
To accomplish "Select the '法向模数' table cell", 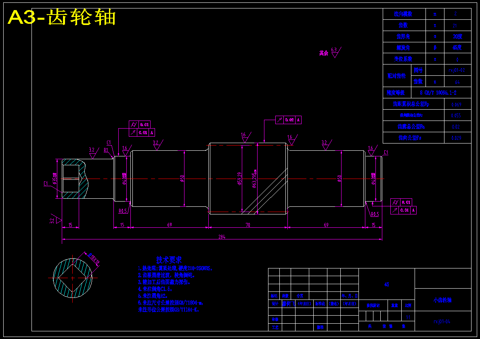I will (403, 14).
